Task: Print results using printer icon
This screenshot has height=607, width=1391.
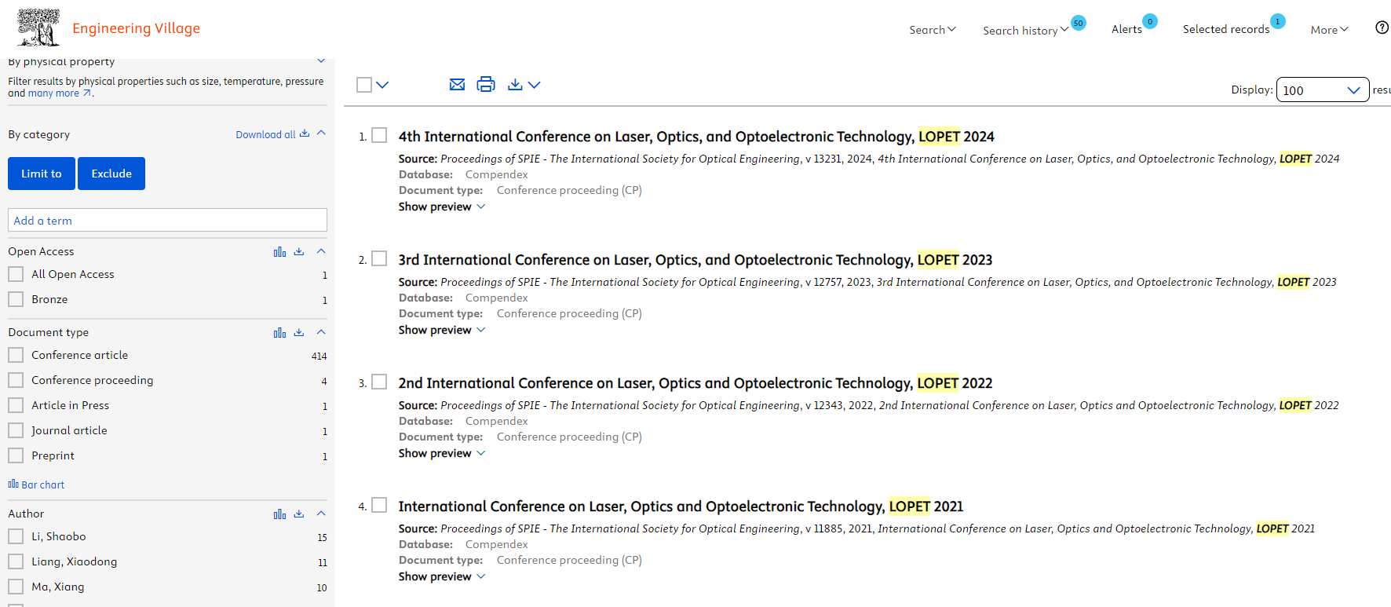Action: (x=486, y=84)
